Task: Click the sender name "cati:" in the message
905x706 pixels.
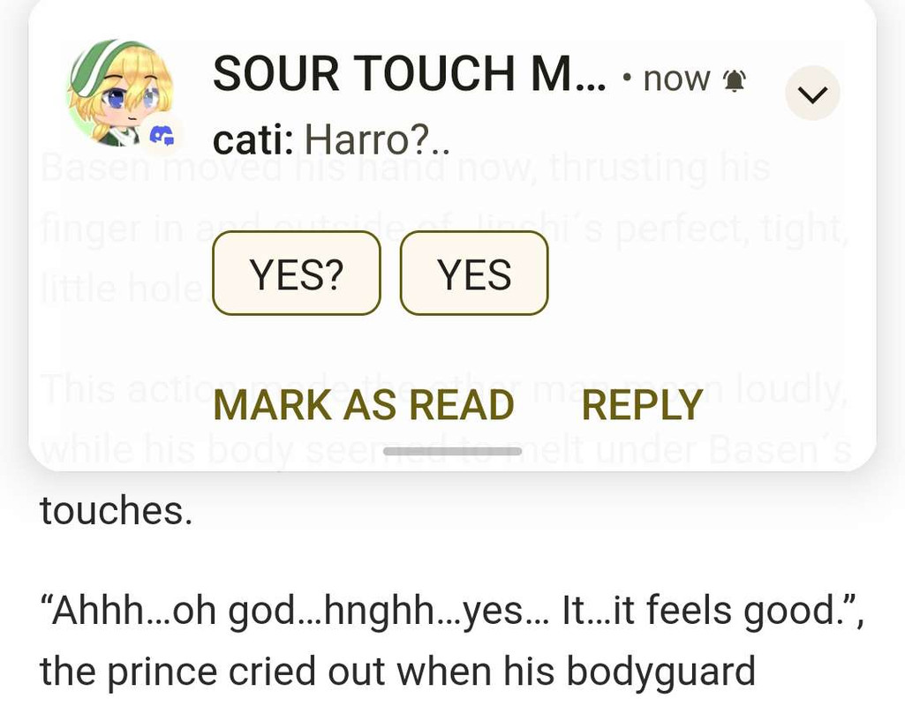Action: point(253,140)
